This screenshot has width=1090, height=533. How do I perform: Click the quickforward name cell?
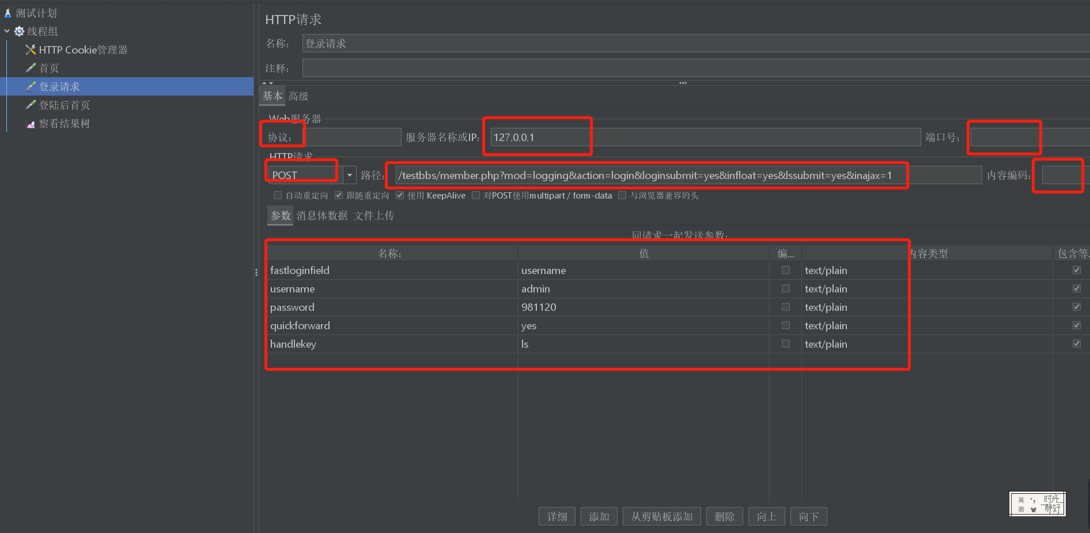392,325
